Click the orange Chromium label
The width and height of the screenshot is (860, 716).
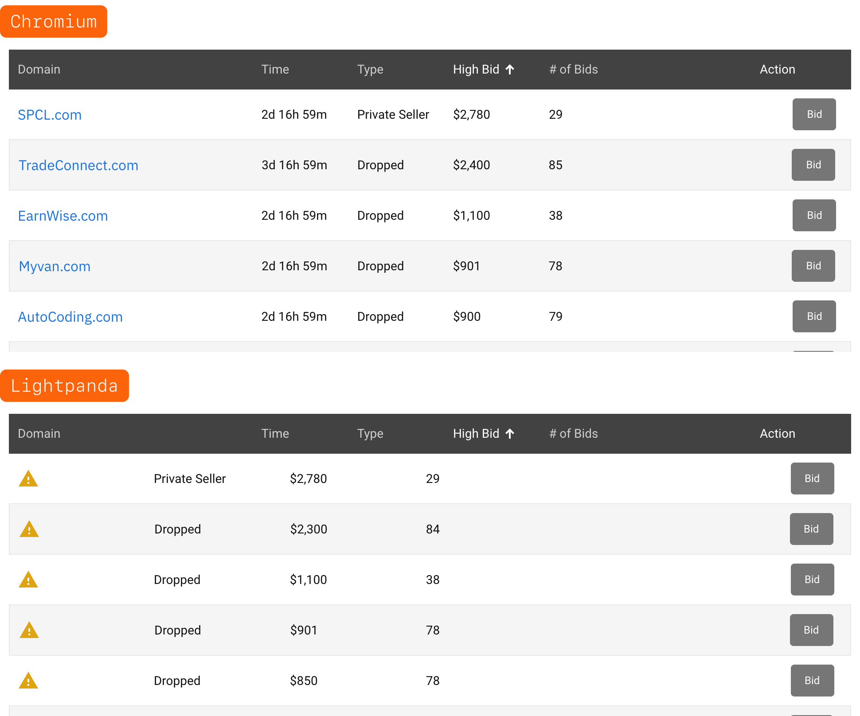(x=54, y=21)
